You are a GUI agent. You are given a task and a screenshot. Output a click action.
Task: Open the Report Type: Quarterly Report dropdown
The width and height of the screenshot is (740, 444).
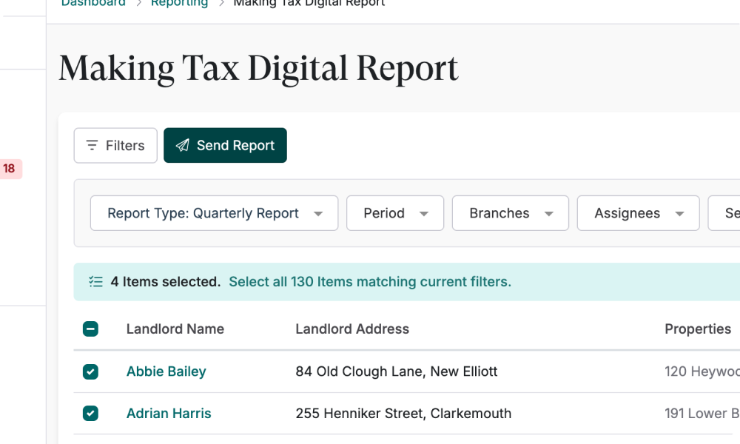[213, 213]
